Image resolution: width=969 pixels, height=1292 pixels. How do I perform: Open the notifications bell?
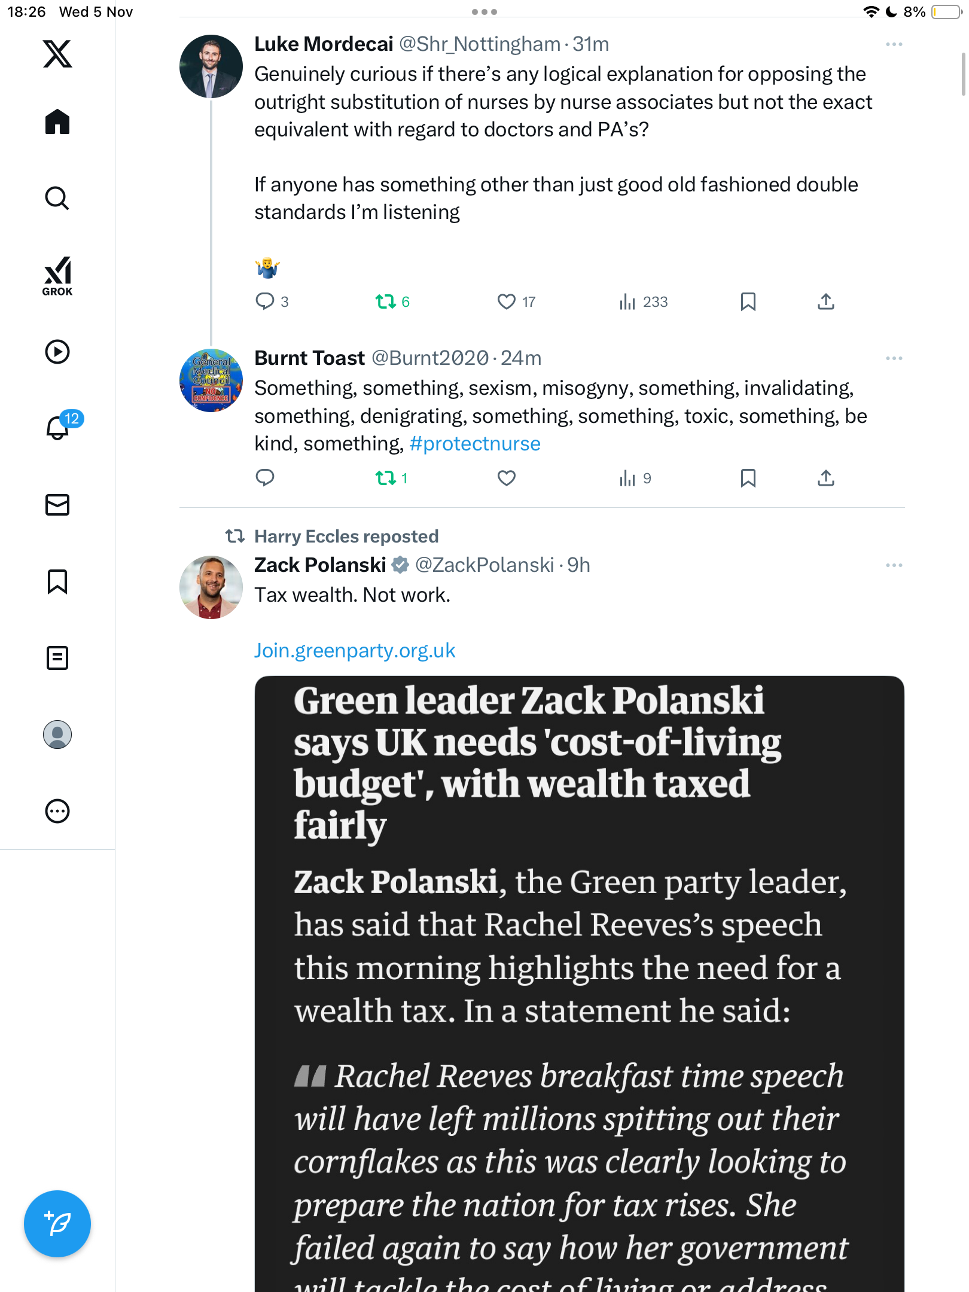pos(57,428)
